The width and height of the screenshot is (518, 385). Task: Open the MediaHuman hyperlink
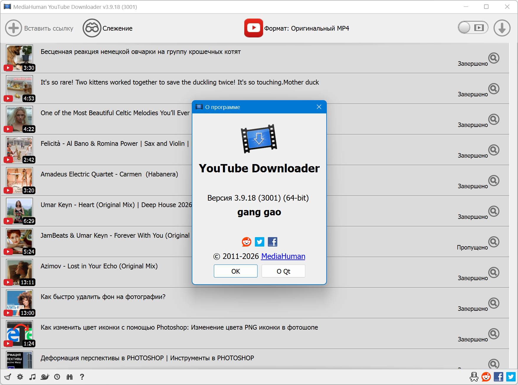[x=283, y=256]
